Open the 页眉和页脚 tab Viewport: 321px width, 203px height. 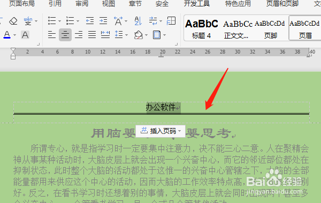coord(282,4)
